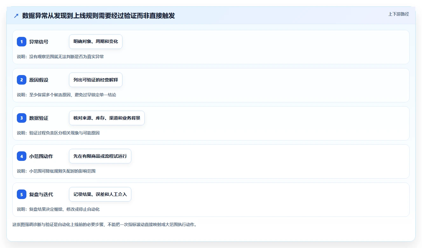Click the note 没有观察范围就无法判断是否为真实异常
The height and width of the screenshot is (248, 422).
66,57
